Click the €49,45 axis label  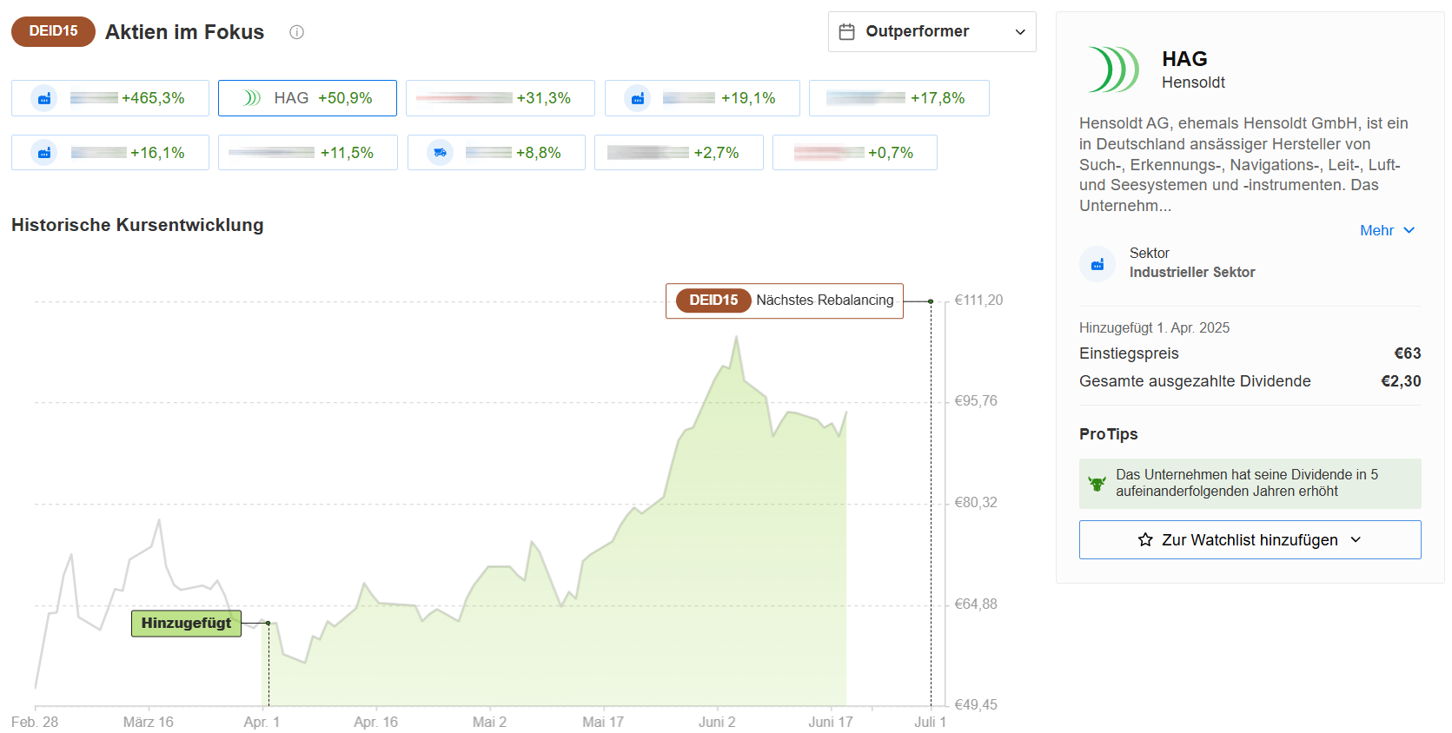976,705
